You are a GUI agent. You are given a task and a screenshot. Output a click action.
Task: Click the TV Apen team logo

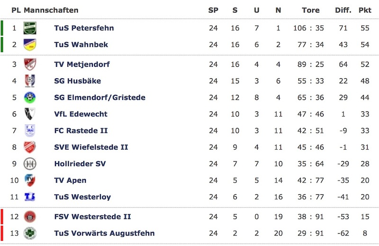(x=30, y=181)
